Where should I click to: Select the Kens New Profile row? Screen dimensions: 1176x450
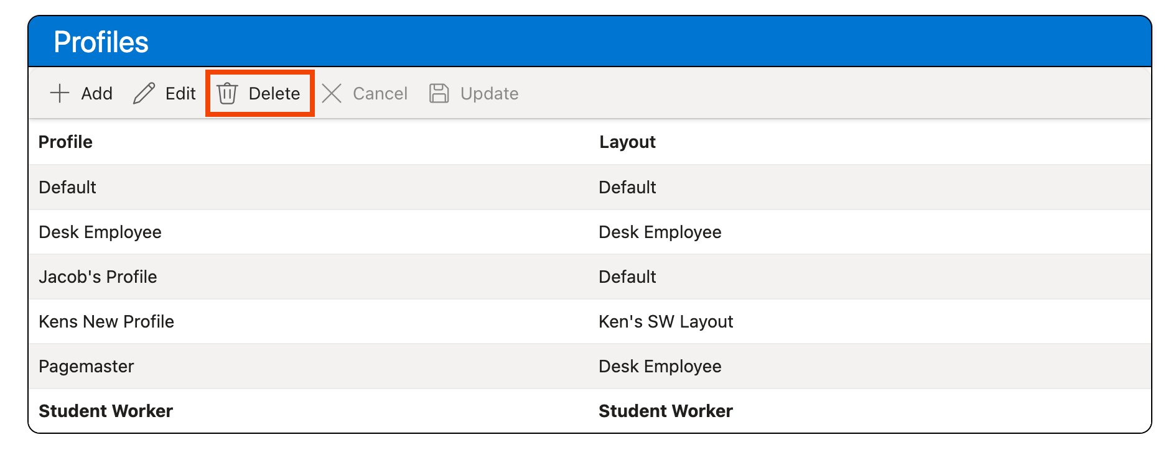106,321
